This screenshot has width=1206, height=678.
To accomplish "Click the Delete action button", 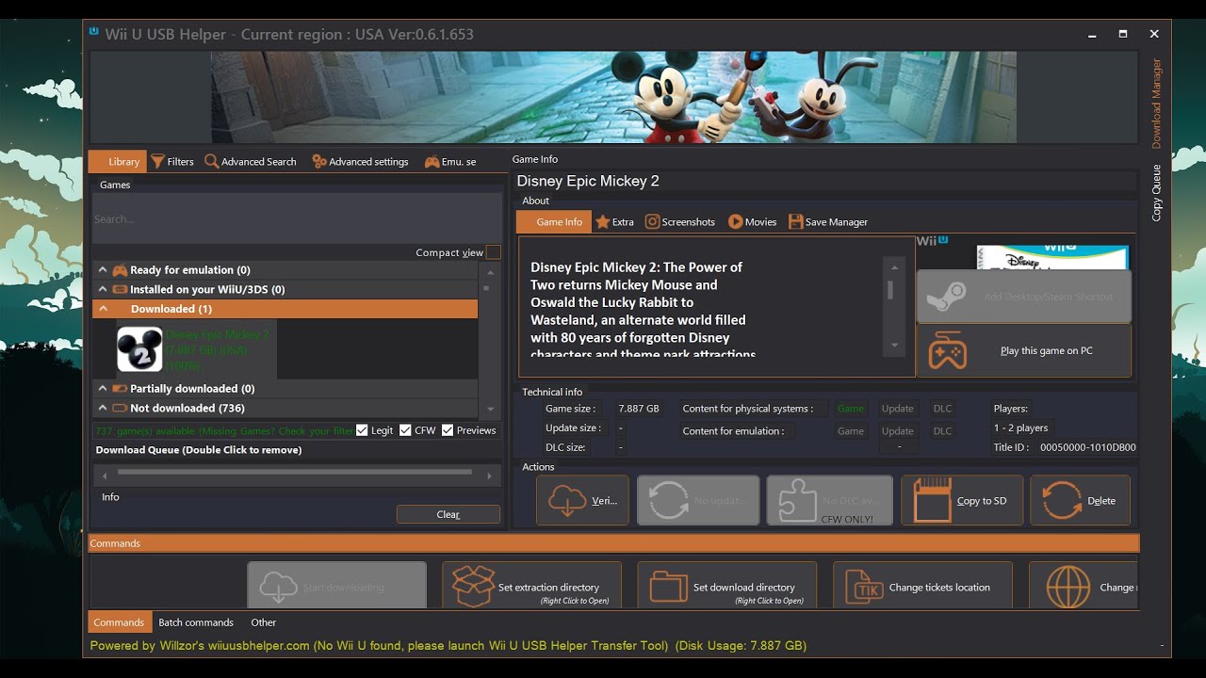I will 1080,500.
